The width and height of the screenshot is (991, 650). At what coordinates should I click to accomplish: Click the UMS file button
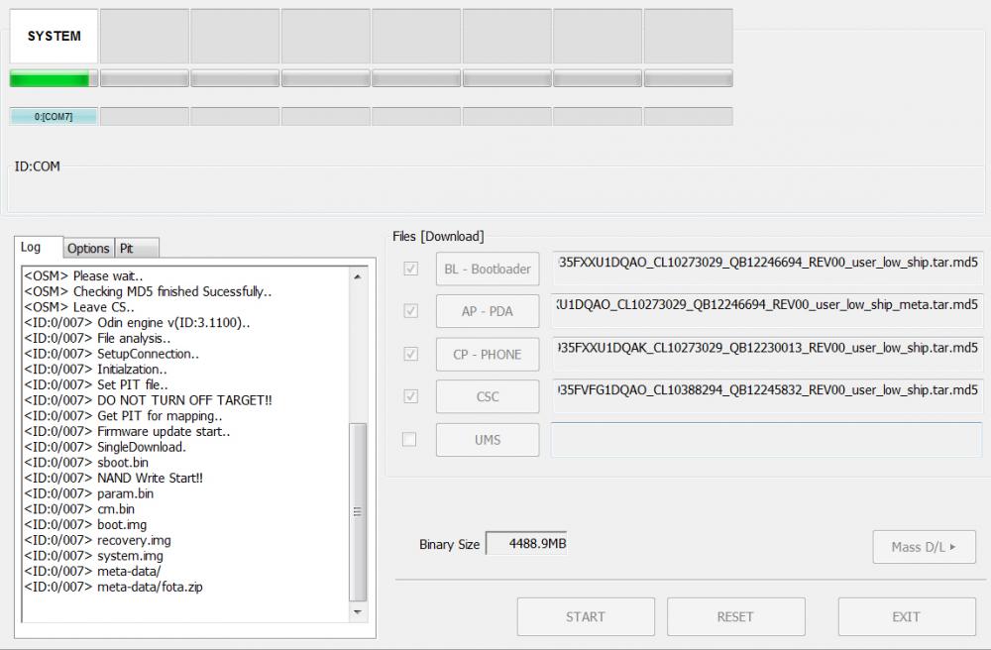coord(488,439)
